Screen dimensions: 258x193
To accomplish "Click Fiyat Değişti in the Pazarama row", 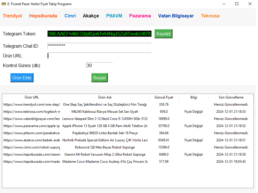I will (194, 126).
